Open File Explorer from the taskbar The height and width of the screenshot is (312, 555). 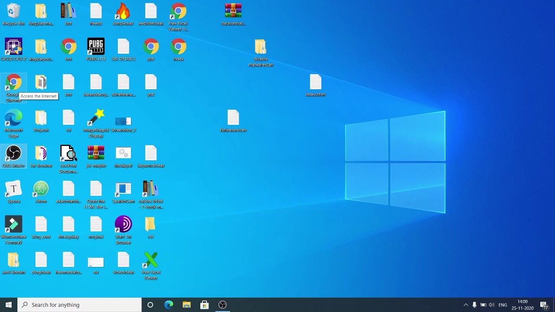[186, 305]
